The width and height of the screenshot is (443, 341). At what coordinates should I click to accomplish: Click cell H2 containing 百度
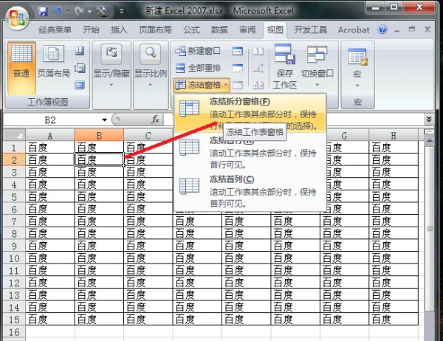point(394,160)
